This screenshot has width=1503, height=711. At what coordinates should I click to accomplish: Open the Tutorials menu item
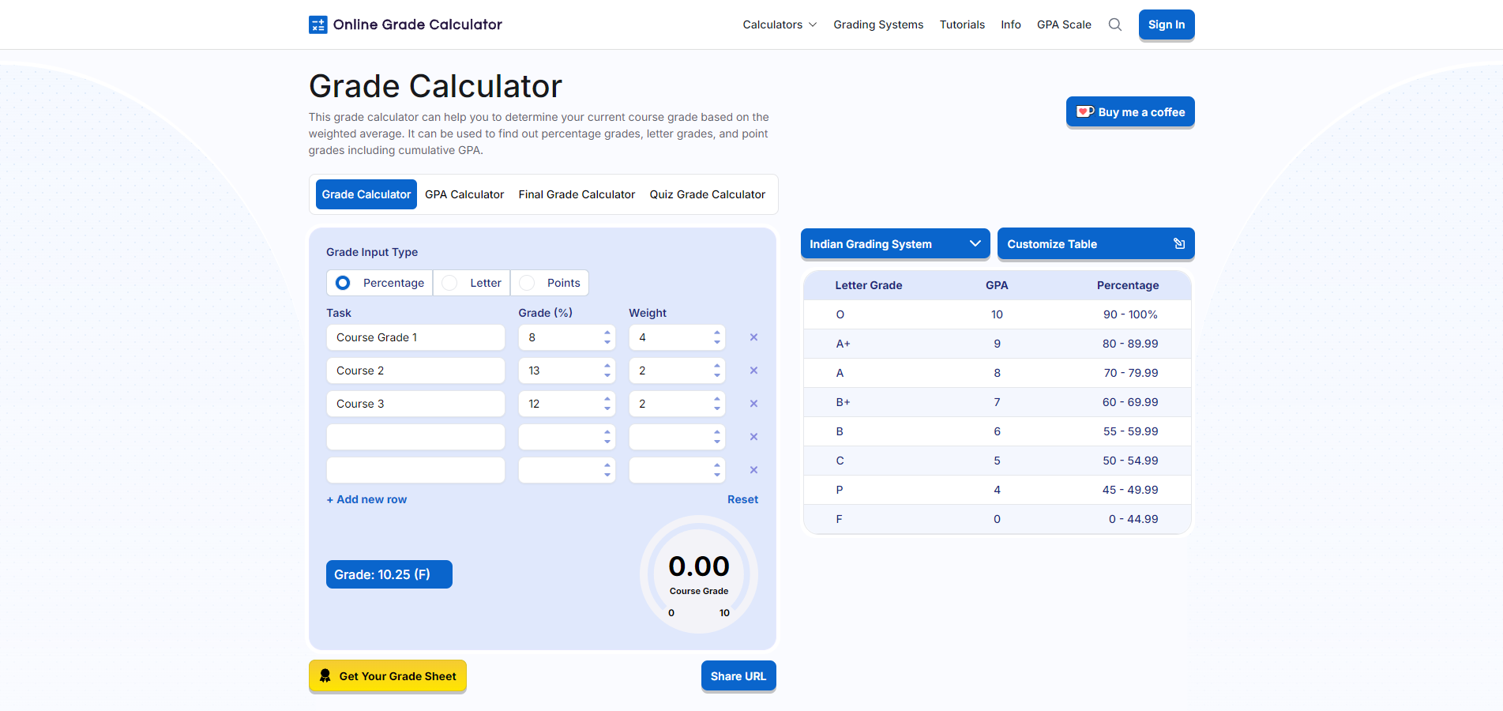click(x=962, y=24)
